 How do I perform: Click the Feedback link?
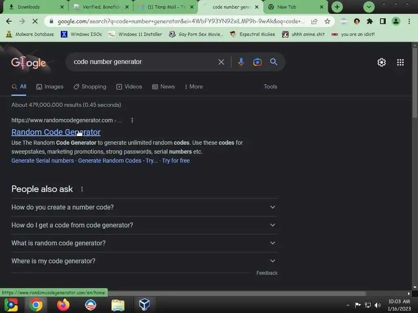[x=267, y=273]
